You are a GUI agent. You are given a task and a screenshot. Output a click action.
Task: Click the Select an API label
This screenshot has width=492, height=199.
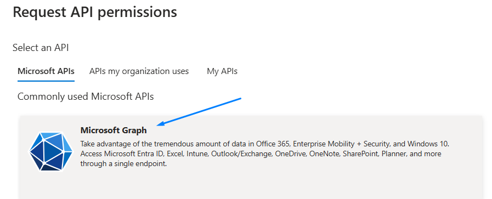(x=41, y=48)
